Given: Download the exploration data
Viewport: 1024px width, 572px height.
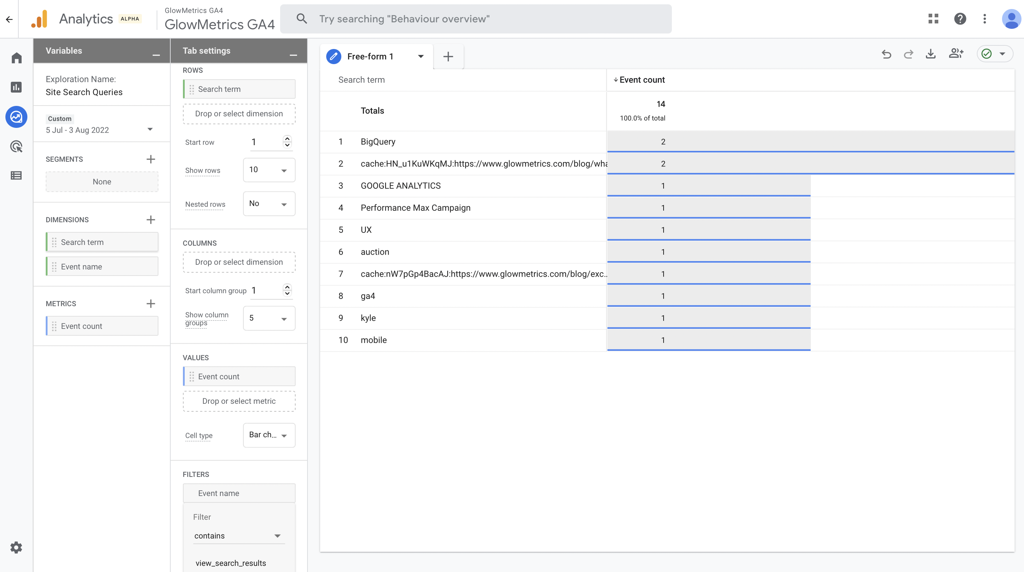Looking at the screenshot, I should click(930, 54).
